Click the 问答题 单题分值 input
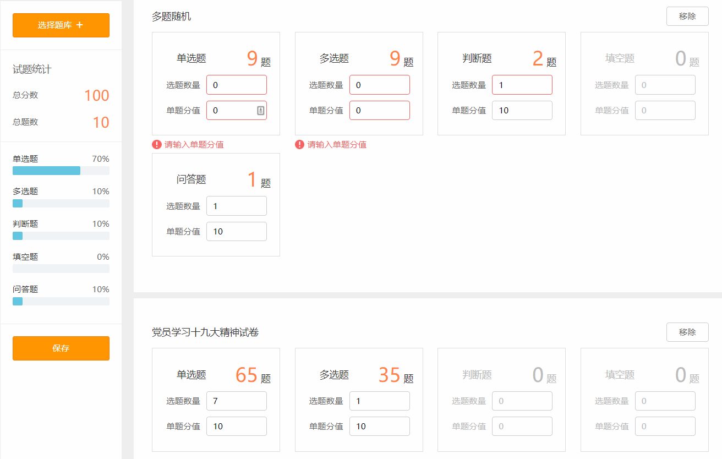 point(236,232)
